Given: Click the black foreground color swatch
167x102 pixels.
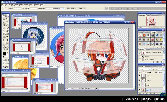Looking at the screenshot, I should click(x=4, y=54).
